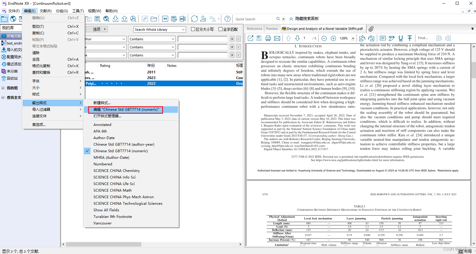
Task: Click 隐藏搜索面板 hide search panel
Action: pyautogui.click(x=304, y=19)
